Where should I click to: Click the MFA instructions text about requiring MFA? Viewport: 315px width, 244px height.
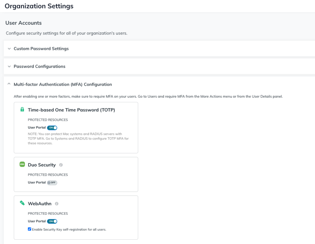[x=148, y=96]
